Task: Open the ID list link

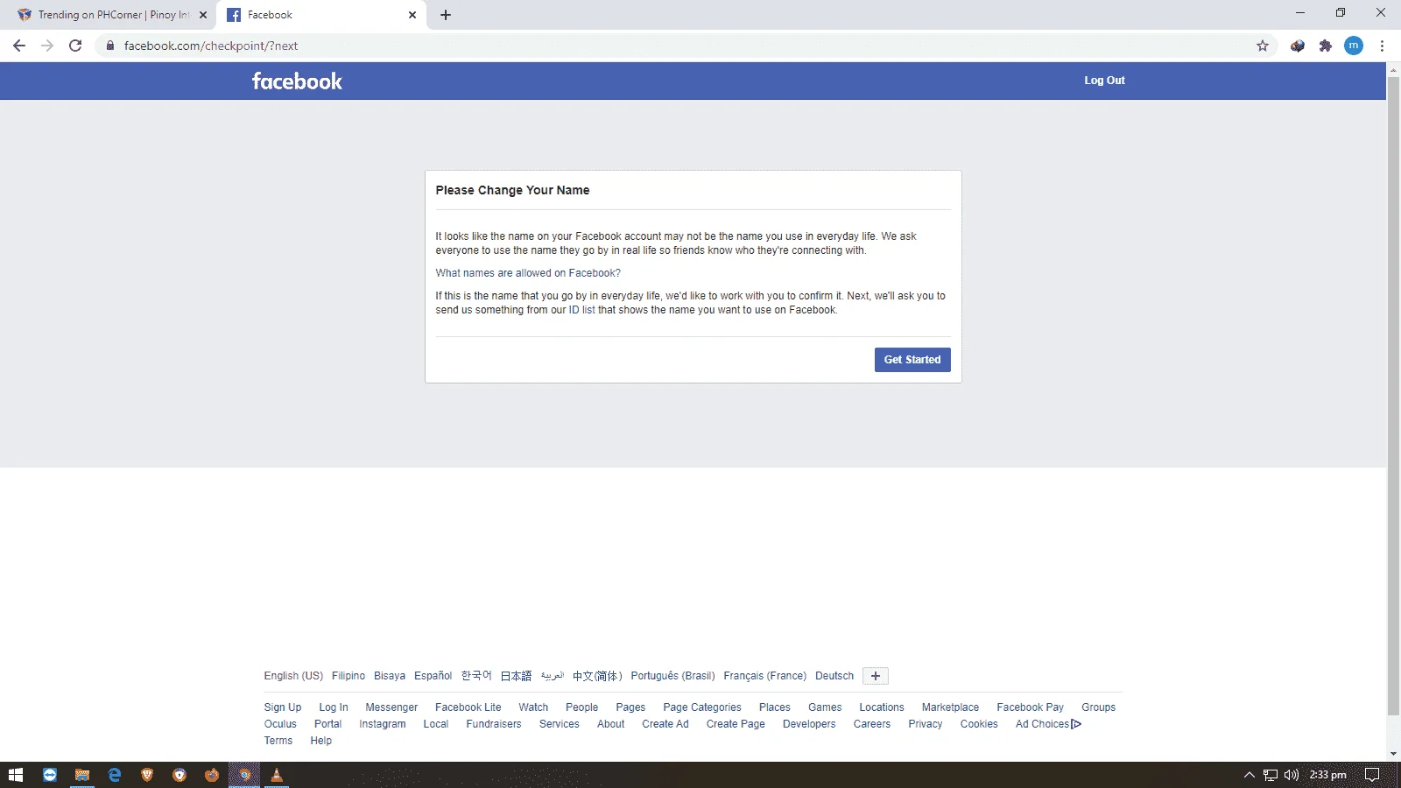Action: [581, 310]
